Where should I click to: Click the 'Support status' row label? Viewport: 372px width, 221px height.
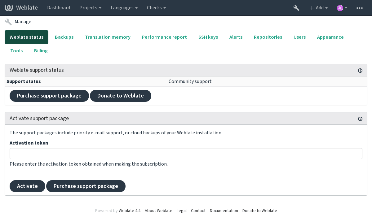click(24, 81)
